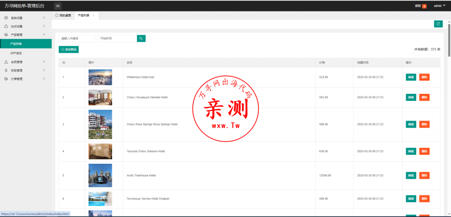Viewport: 451px width, 217px height.
Task: Expand the 订单管理 menu chevron
Action: [x=44, y=79]
